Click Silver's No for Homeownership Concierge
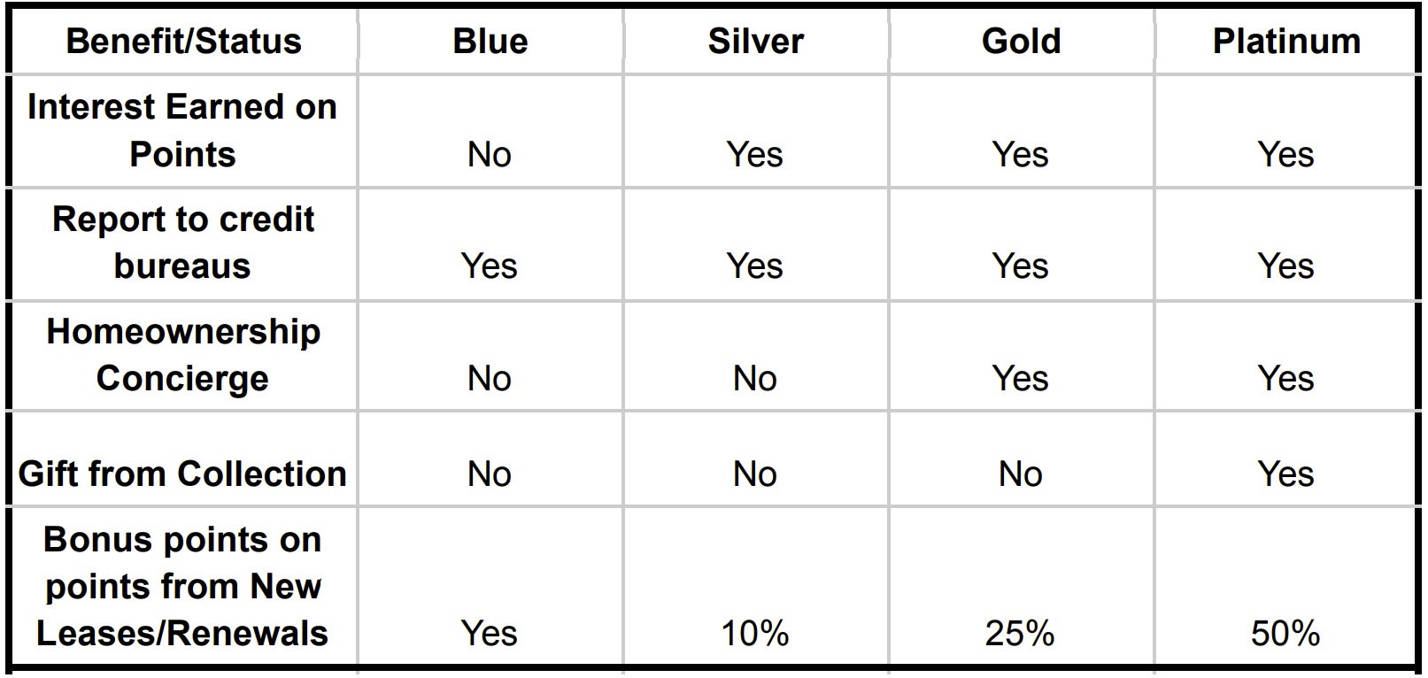1428x678 pixels. tap(755, 379)
